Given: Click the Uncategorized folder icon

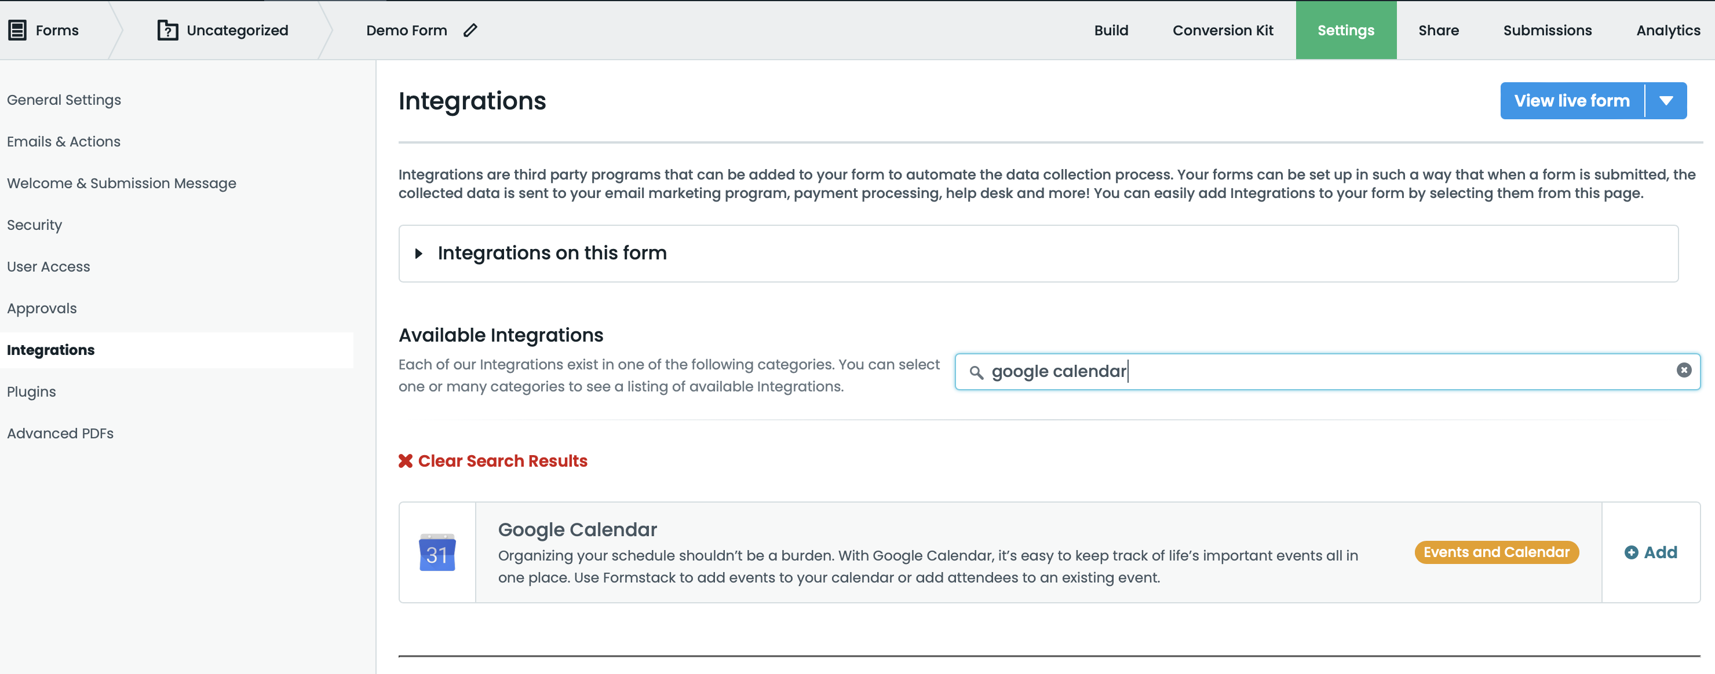Looking at the screenshot, I should [x=167, y=31].
